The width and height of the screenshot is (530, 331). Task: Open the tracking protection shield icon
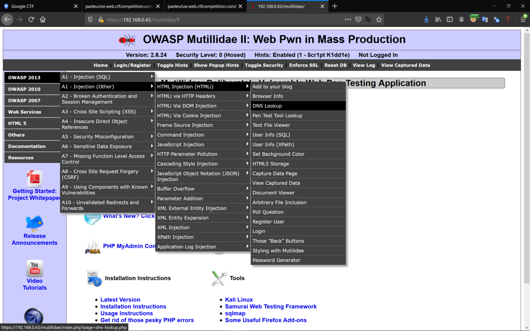(x=91, y=19)
